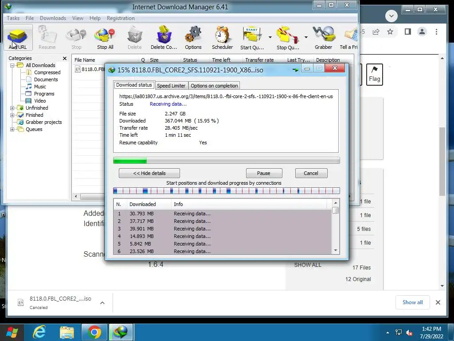The image size is (454, 341).
Task: Open Start Queue dropdown arrow
Action: [x=270, y=37]
